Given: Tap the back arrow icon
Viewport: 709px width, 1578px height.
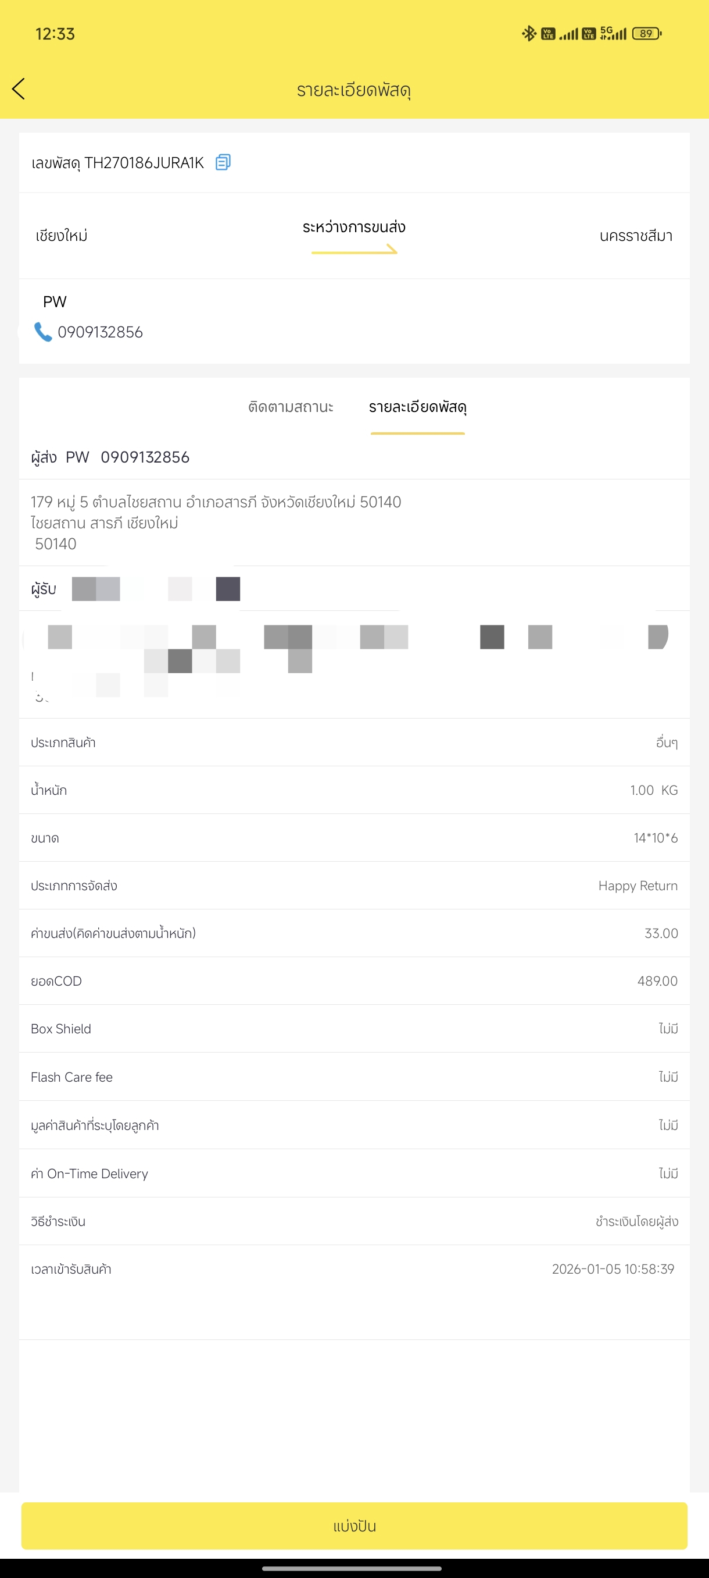Looking at the screenshot, I should 19,89.
